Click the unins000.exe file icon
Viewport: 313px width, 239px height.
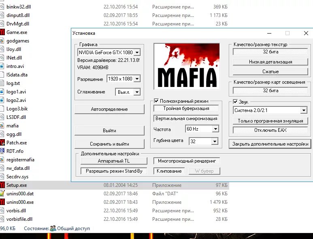tap(2, 202)
